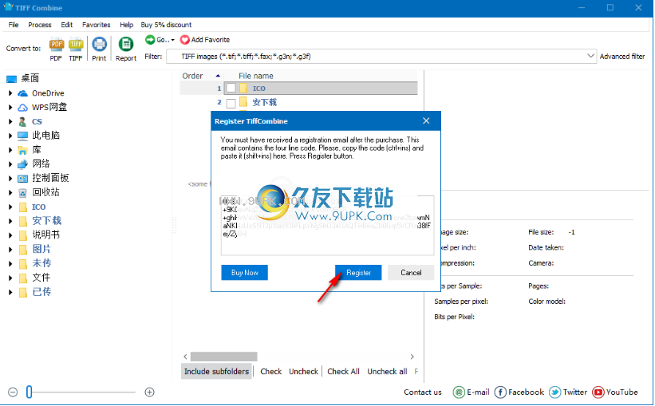
Task: Zoom in with the plus icon
Action: (x=149, y=392)
